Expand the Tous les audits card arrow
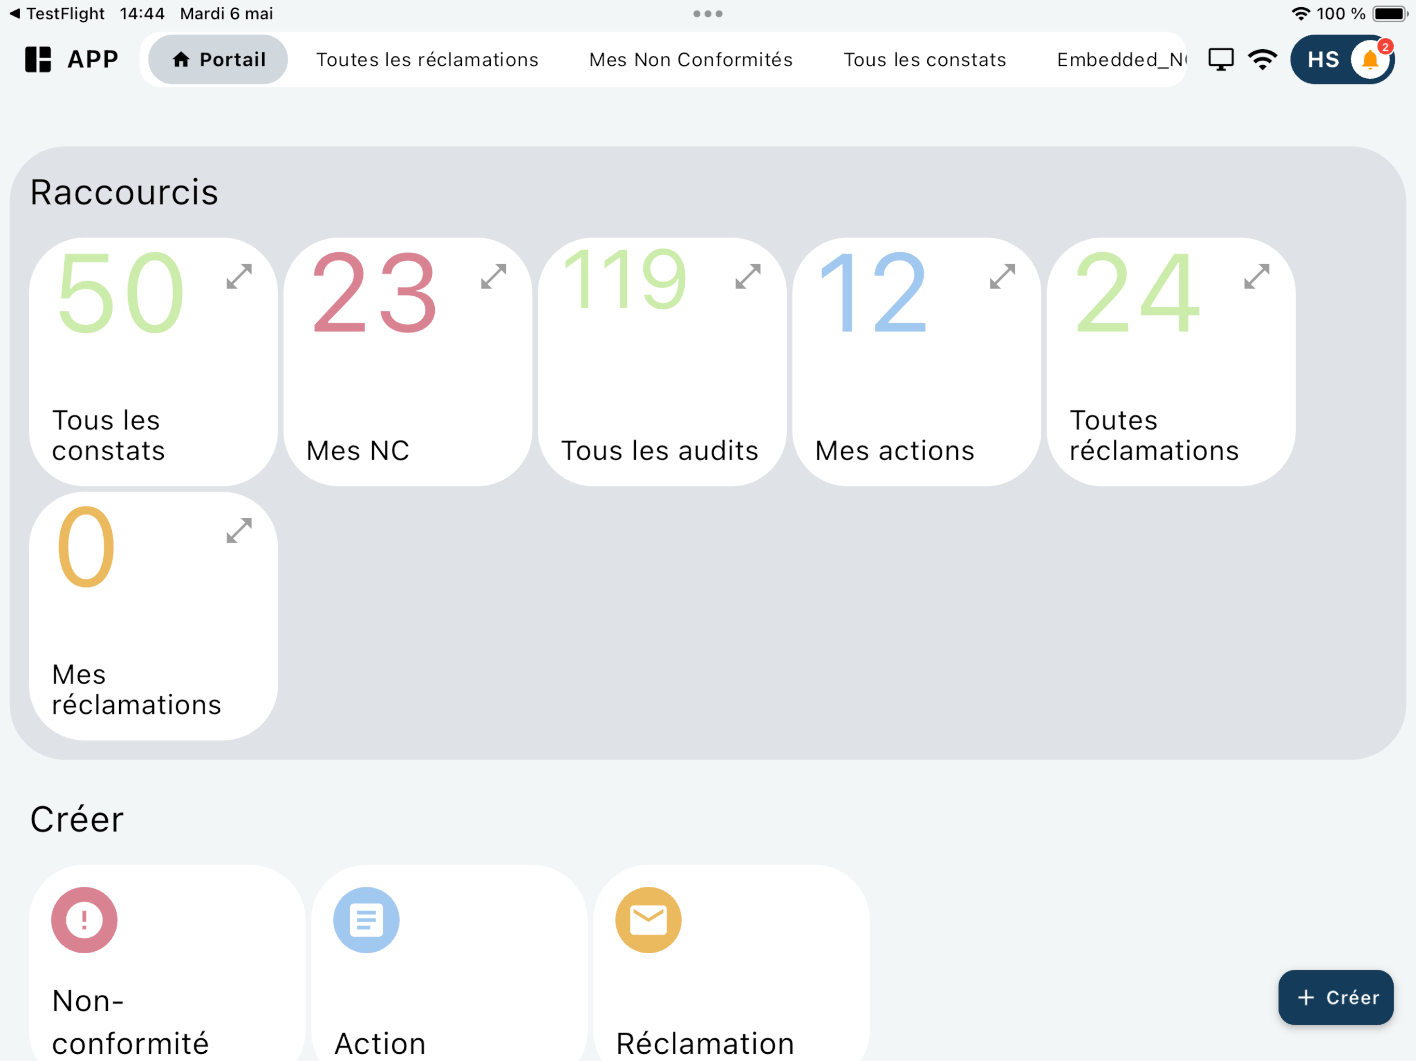The image size is (1416, 1061). click(748, 277)
